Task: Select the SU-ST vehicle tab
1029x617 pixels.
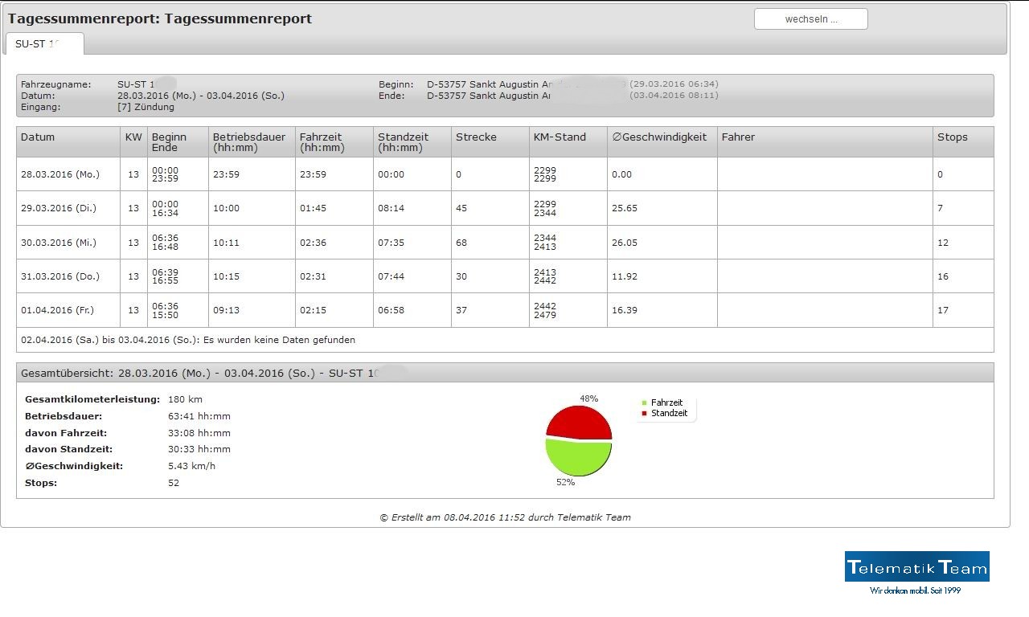Action: pos(44,44)
